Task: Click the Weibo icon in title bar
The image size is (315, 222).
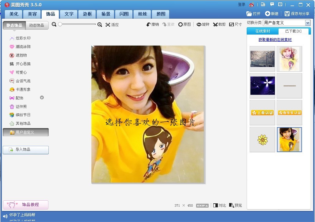Action: pyautogui.click(x=252, y=5)
